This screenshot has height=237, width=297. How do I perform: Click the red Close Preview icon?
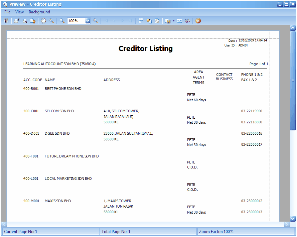(x=198, y=21)
